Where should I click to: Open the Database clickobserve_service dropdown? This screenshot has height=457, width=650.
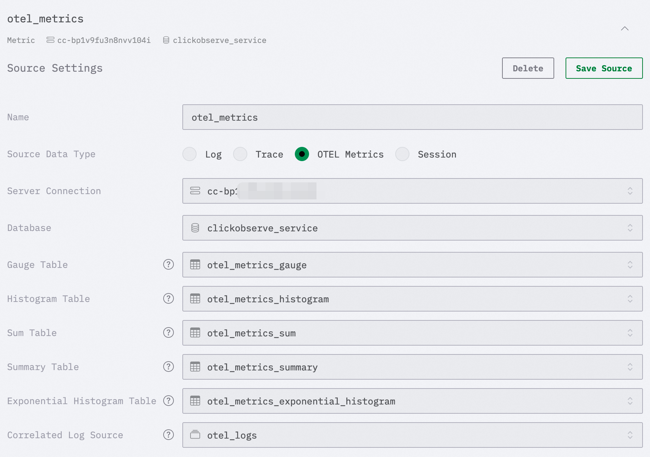click(x=412, y=228)
